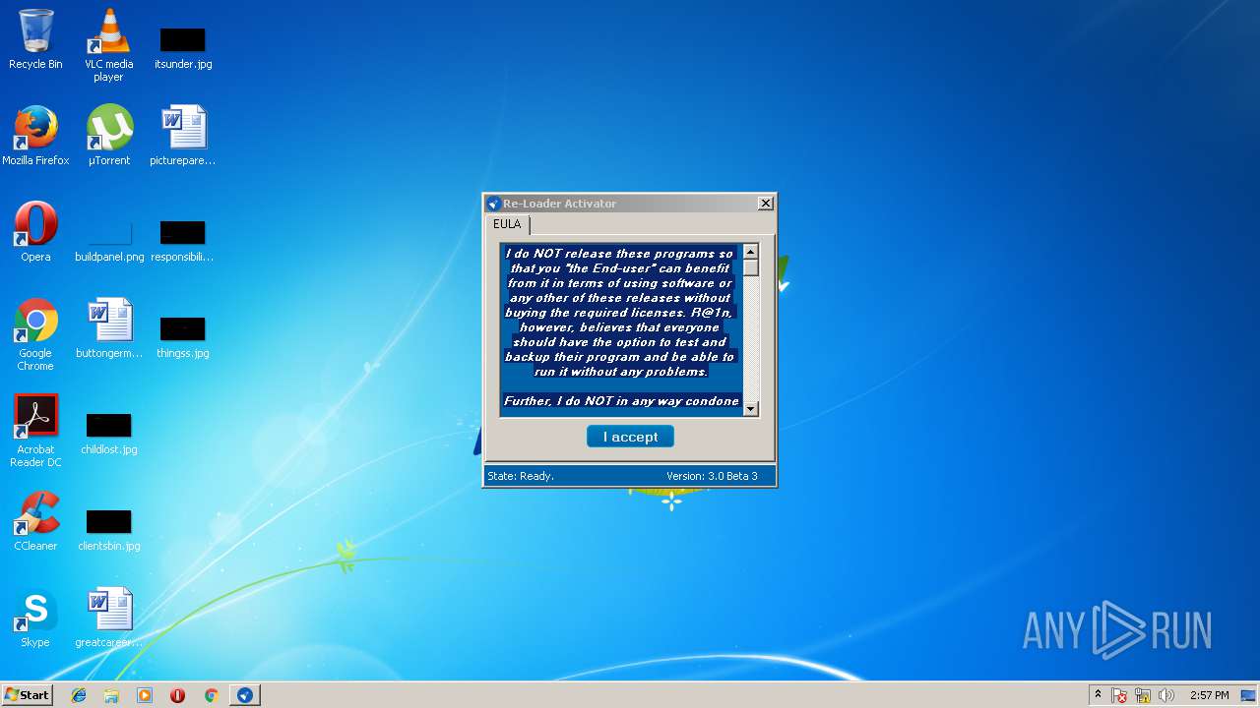The width and height of the screenshot is (1260, 708).
Task: Close the Re-Loader Activator window
Action: [765, 204]
